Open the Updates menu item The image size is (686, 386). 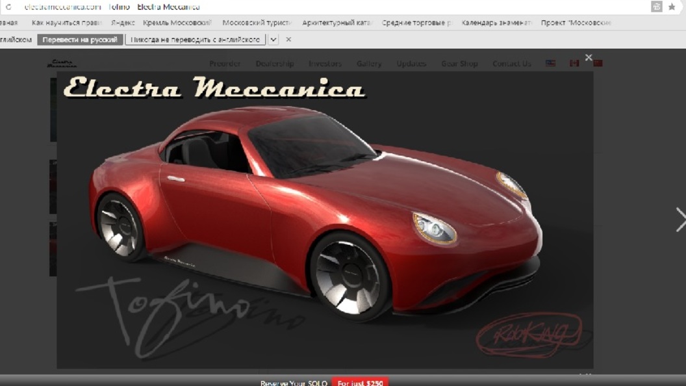[x=411, y=64]
